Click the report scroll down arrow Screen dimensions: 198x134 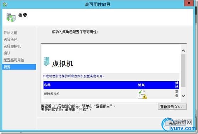(183, 96)
